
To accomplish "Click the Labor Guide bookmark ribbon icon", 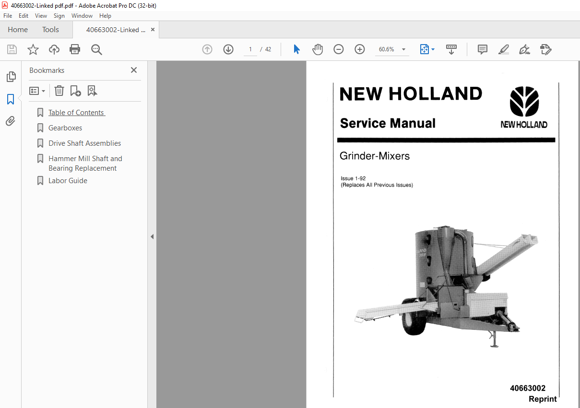I will tap(40, 181).
